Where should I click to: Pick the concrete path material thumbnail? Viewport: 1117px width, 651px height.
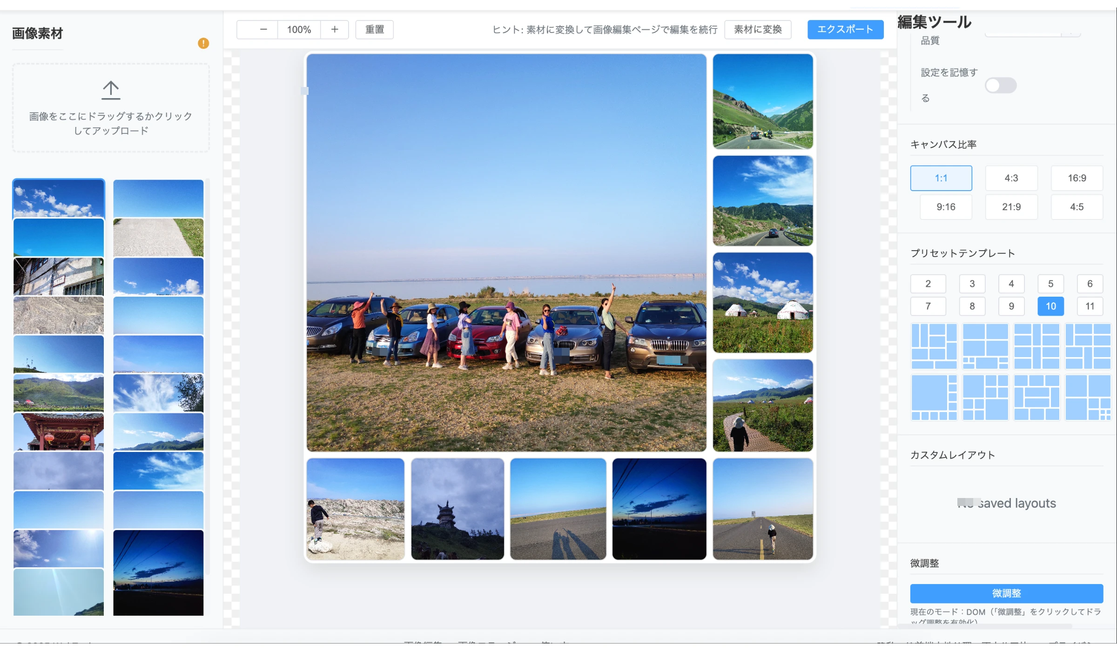coord(158,238)
